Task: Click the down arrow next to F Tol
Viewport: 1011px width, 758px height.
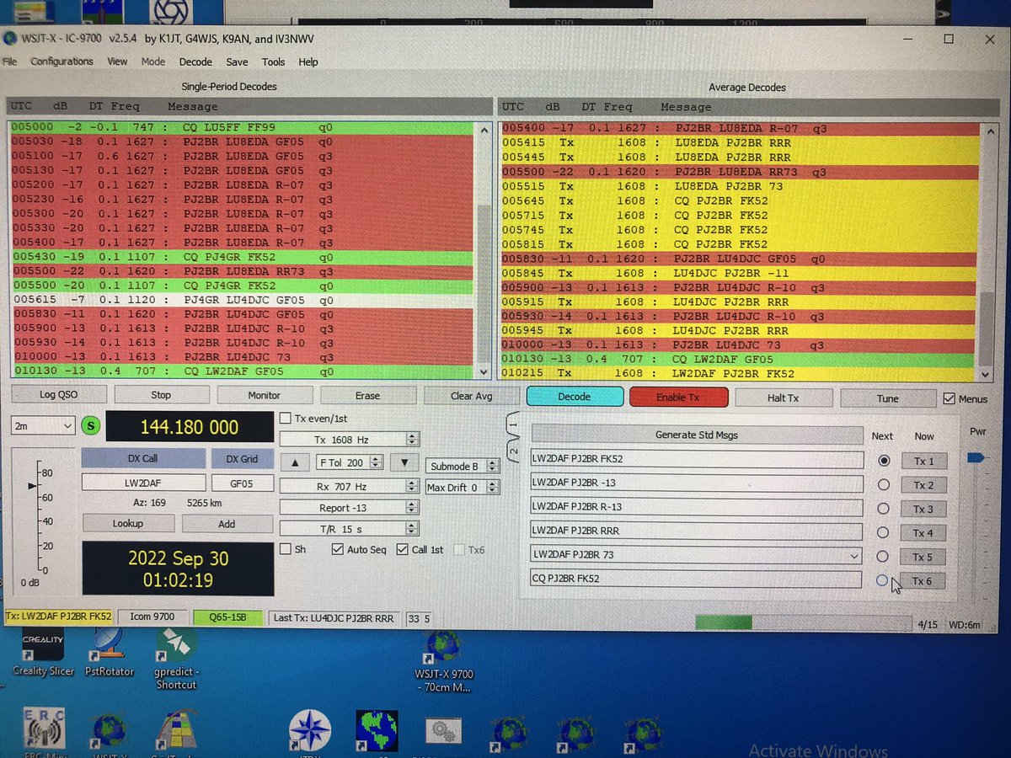Action: 404,462
